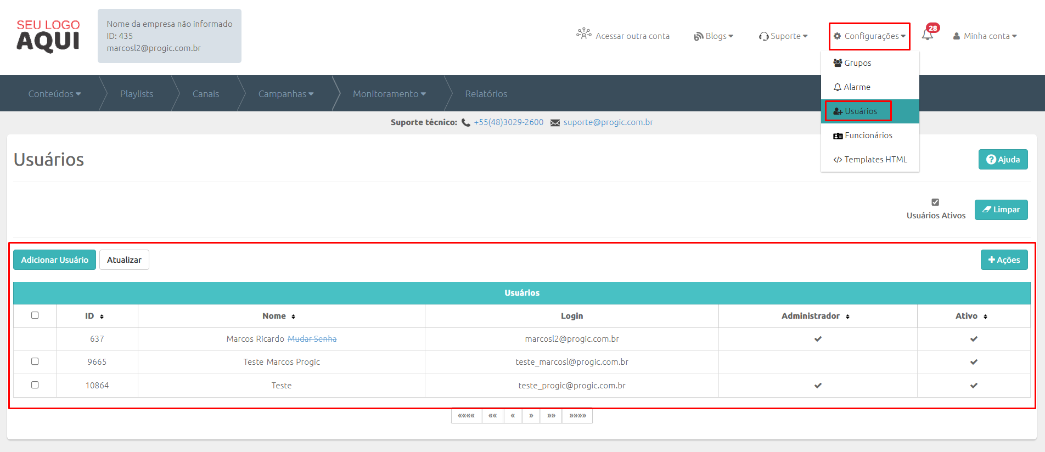Tick the select-all checkbox in table header
Screen dimensions: 1045x452
point(35,315)
